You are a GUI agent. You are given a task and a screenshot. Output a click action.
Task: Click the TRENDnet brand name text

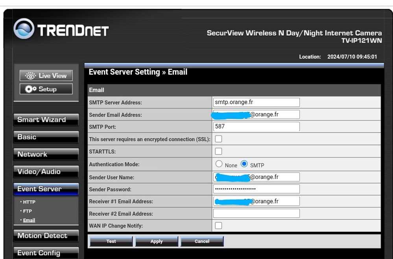pos(73,31)
